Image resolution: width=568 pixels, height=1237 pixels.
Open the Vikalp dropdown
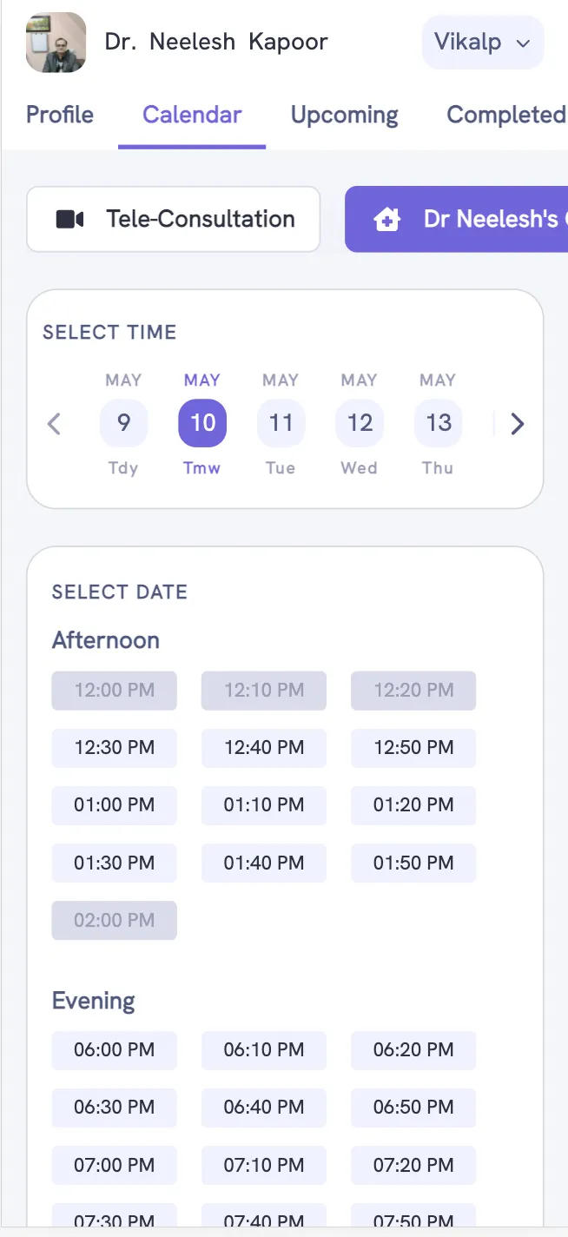(x=483, y=42)
